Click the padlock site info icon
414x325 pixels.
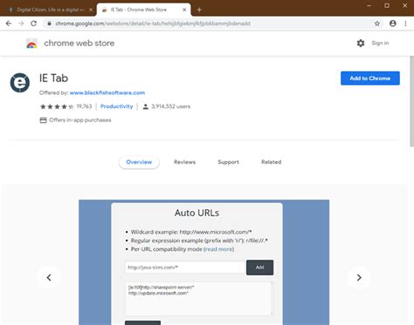[49, 24]
